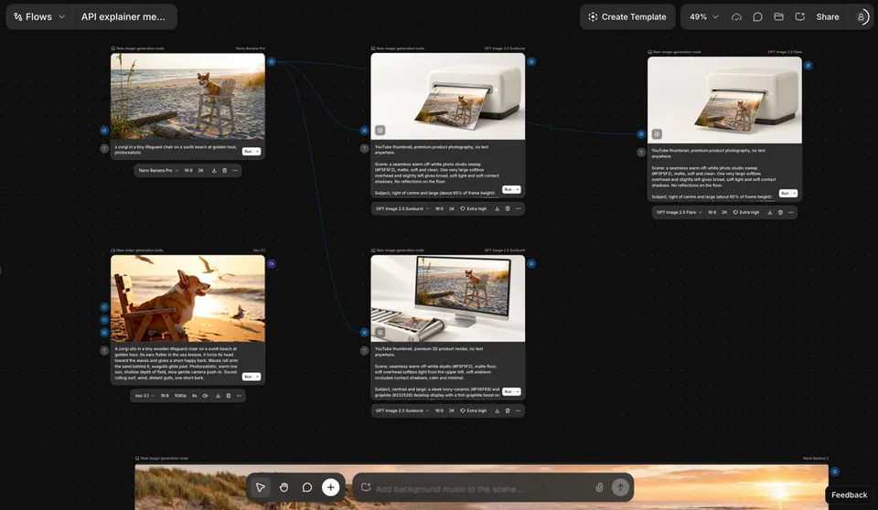The height and width of the screenshot is (510, 878).
Task: Click reference image chip on Flare node thumbnail
Action: tap(657, 133)
